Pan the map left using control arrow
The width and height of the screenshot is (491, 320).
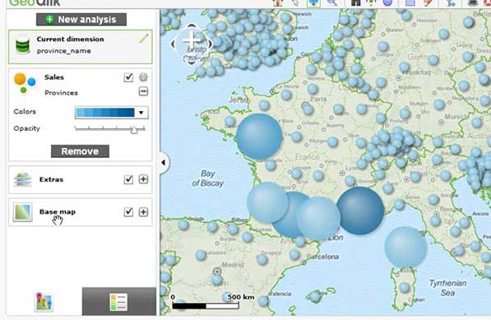(174, 44)
